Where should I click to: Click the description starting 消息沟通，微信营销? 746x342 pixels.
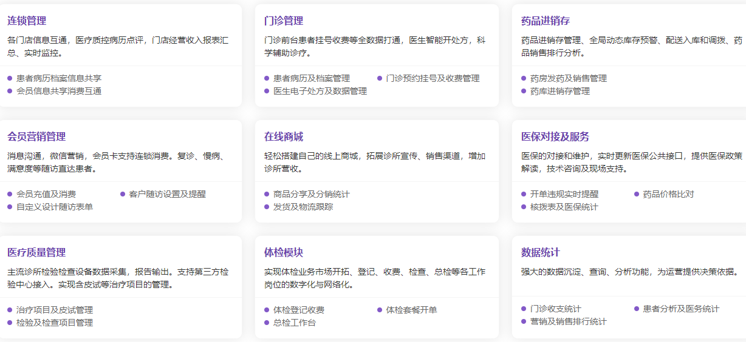coord(118,163)
